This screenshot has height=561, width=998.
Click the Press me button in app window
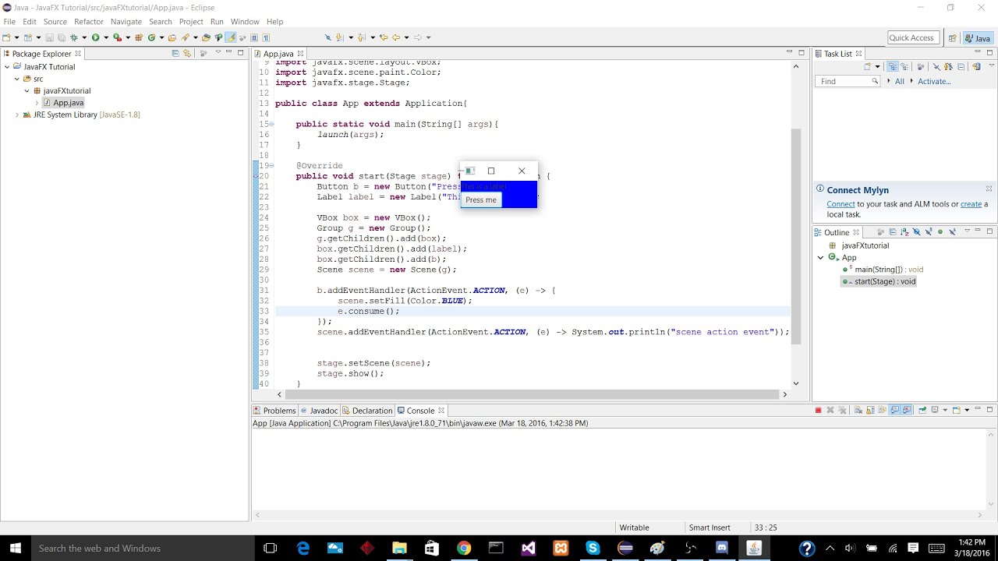(x=481, y=199)
